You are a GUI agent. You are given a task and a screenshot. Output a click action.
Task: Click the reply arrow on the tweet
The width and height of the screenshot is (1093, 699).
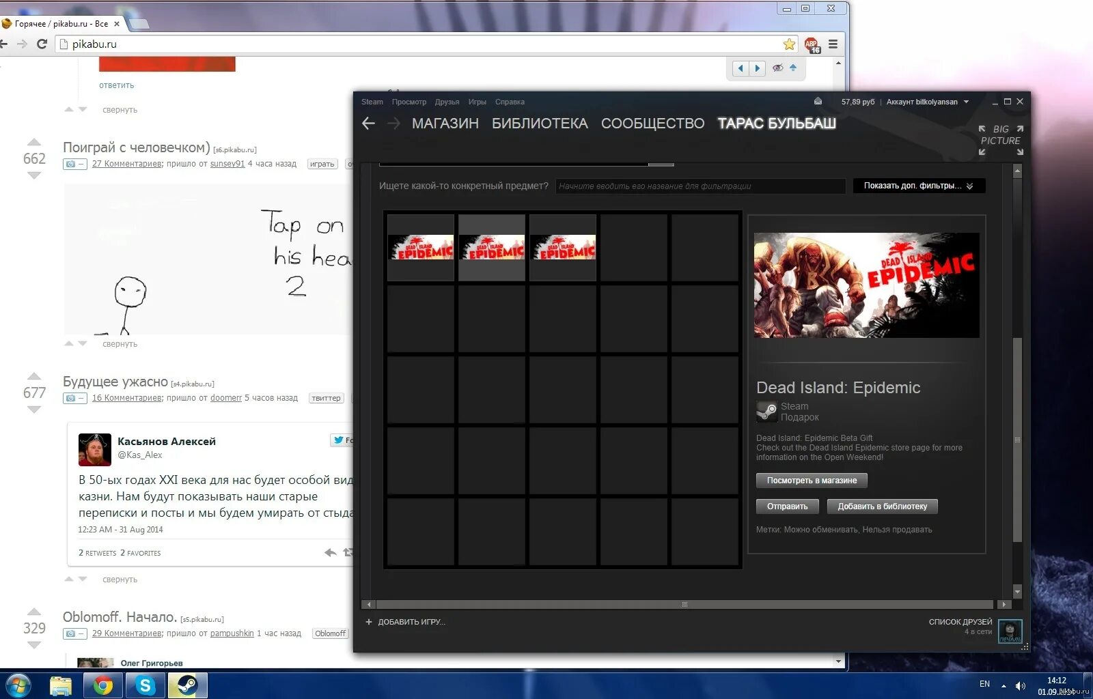pyautogui.click(x=331, y=553)
